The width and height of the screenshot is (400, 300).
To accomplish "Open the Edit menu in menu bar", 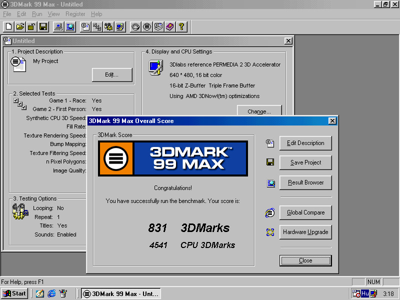I will coord(21,14).
